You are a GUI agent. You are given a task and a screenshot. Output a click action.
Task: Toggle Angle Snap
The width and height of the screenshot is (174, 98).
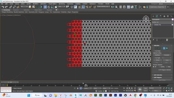click(83, 7)
